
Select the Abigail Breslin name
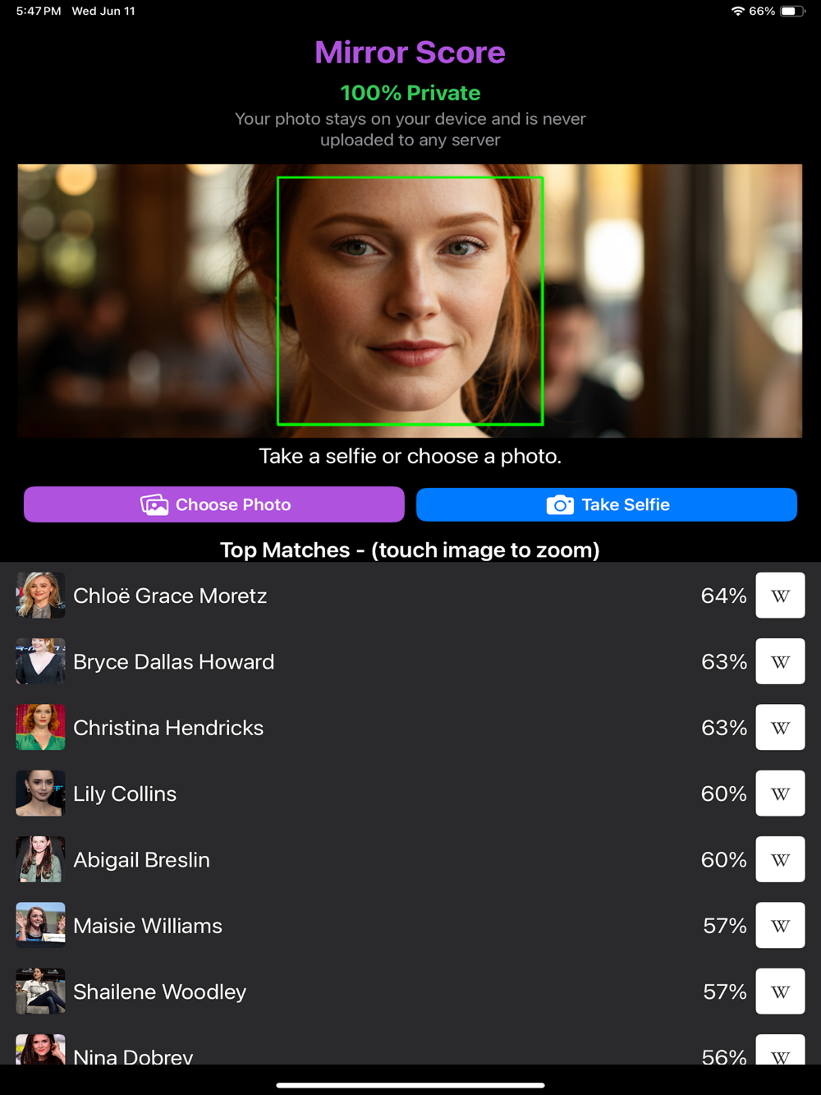(x=141, y=860)
